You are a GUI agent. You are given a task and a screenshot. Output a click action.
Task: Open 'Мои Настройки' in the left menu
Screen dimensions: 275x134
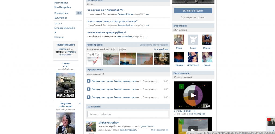62,7
